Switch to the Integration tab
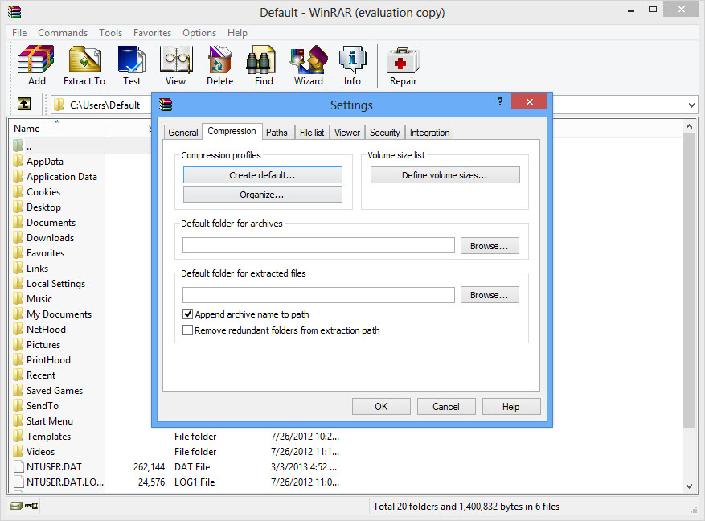Screen dimensions: 705x521 pos(429,133)
